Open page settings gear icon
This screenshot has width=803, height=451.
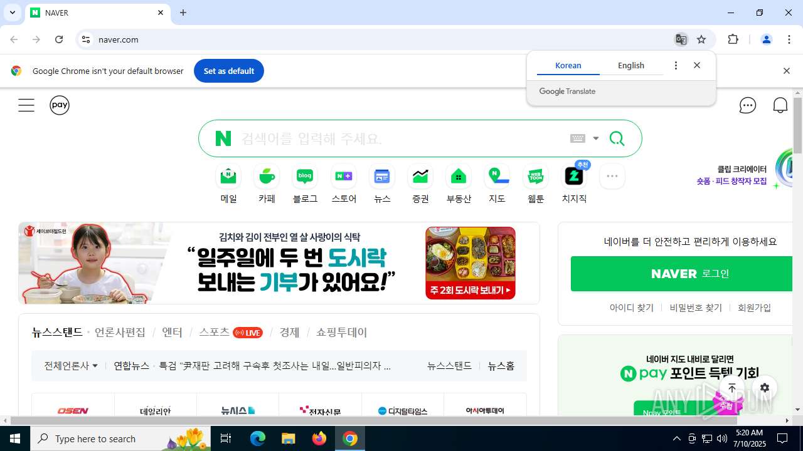click(x=765, y=388)
